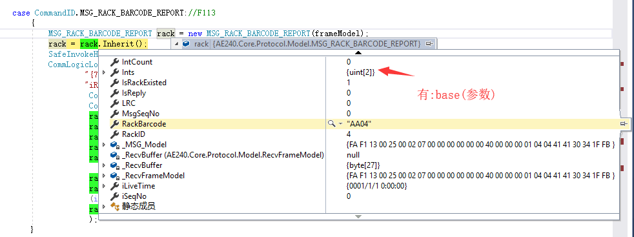The height and width of the screenshot is (237, 634).
Task: Expand the _RecvFrameModel field
Action: pyautogui.click(x=104, y=176)
